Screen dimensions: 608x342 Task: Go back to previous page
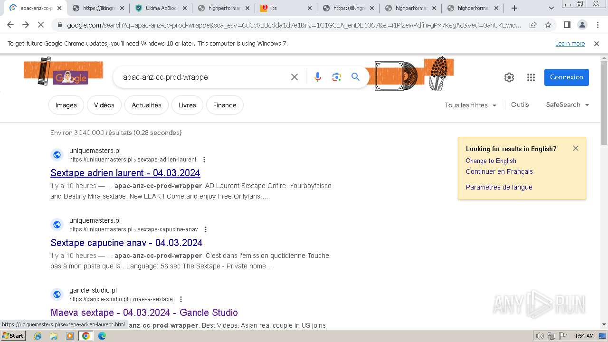[10, 25]
